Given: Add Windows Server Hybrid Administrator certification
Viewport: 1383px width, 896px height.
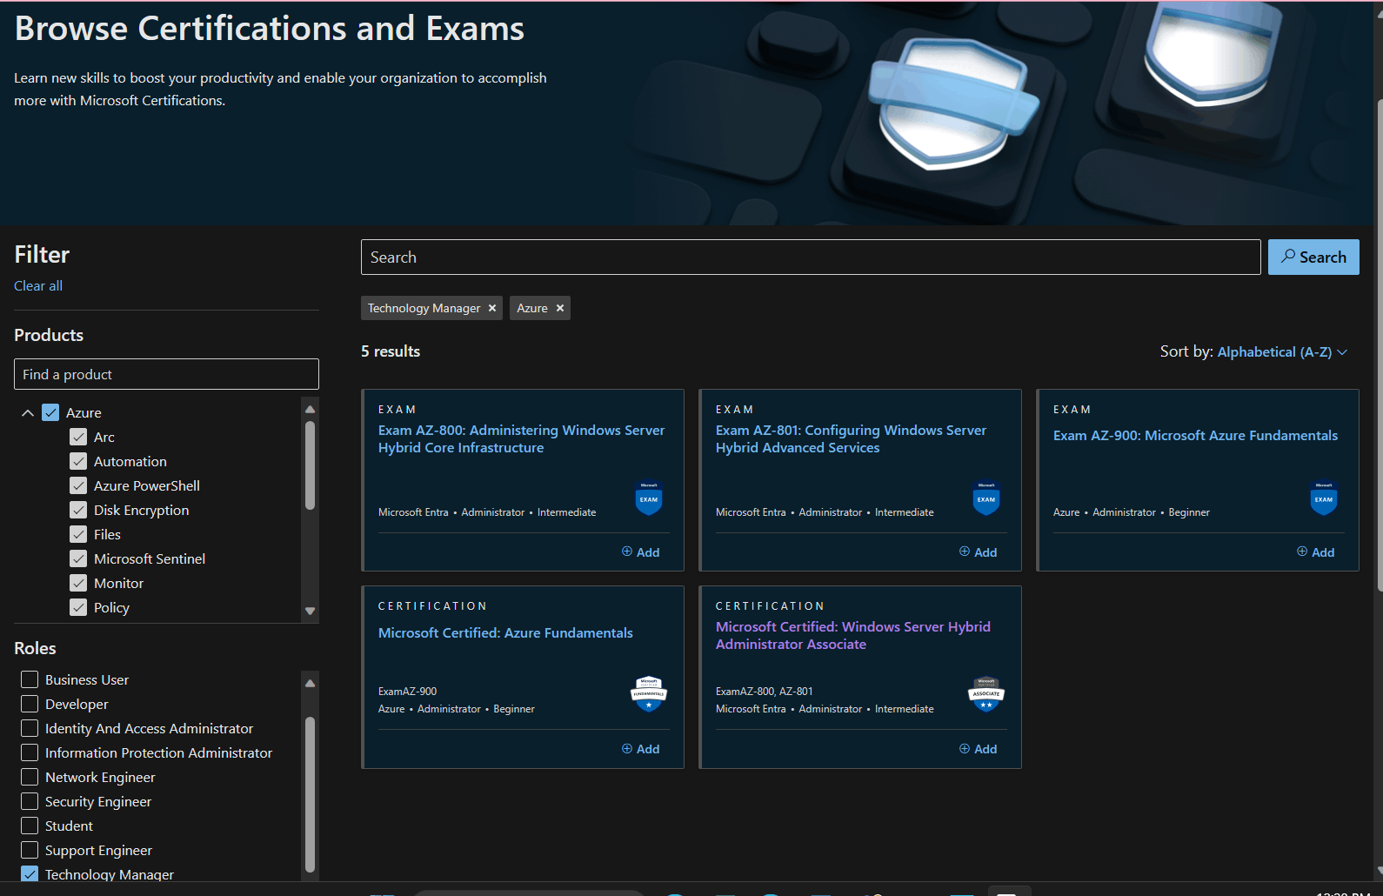Looking at the screenshot, I should pos(979,749).
